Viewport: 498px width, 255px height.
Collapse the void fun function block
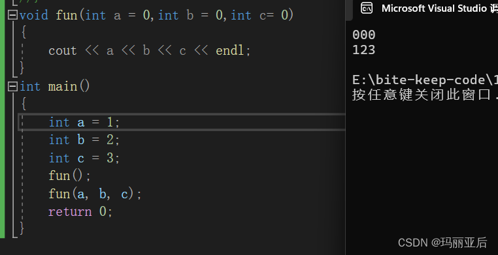[x=12, y=15]
